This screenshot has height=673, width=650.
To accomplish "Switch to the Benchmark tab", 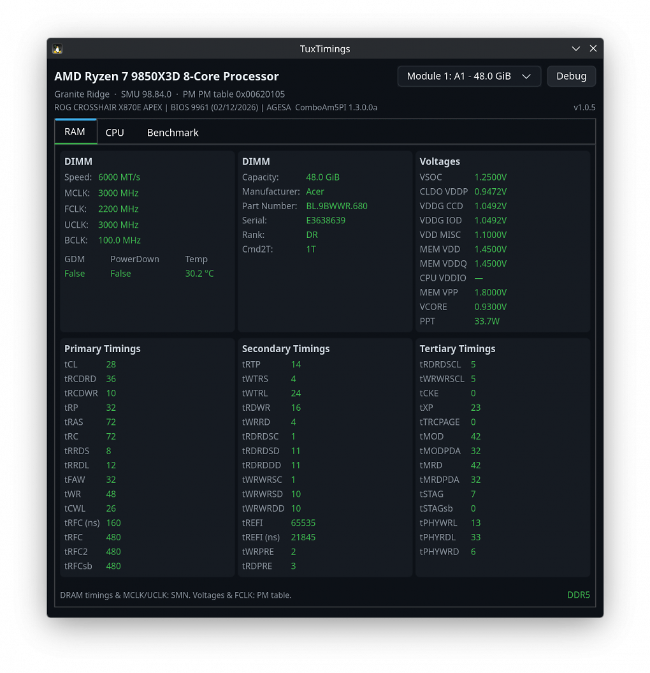I will (173, 133).
